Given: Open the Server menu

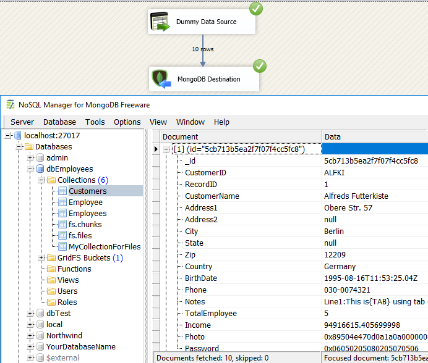Looking at the screenshot, I should point(22,122).
